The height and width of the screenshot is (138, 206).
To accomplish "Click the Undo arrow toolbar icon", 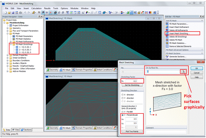I will point(25,12).
